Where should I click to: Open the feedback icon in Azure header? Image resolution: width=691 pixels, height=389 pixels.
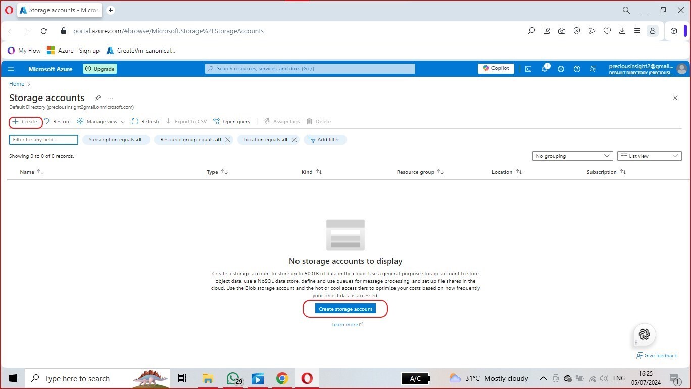(x=594, y=69)
